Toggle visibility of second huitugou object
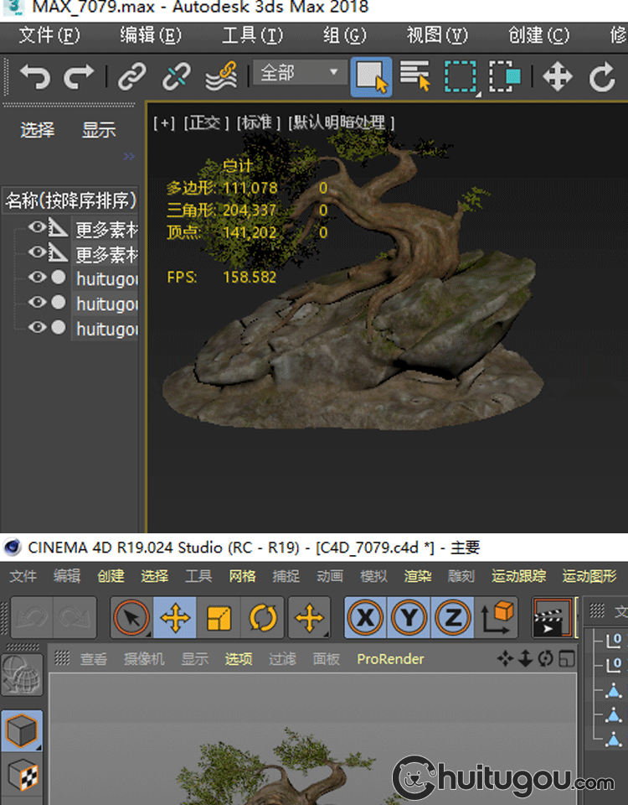Screen dimensions: 628x805 [x=36, y=302]
